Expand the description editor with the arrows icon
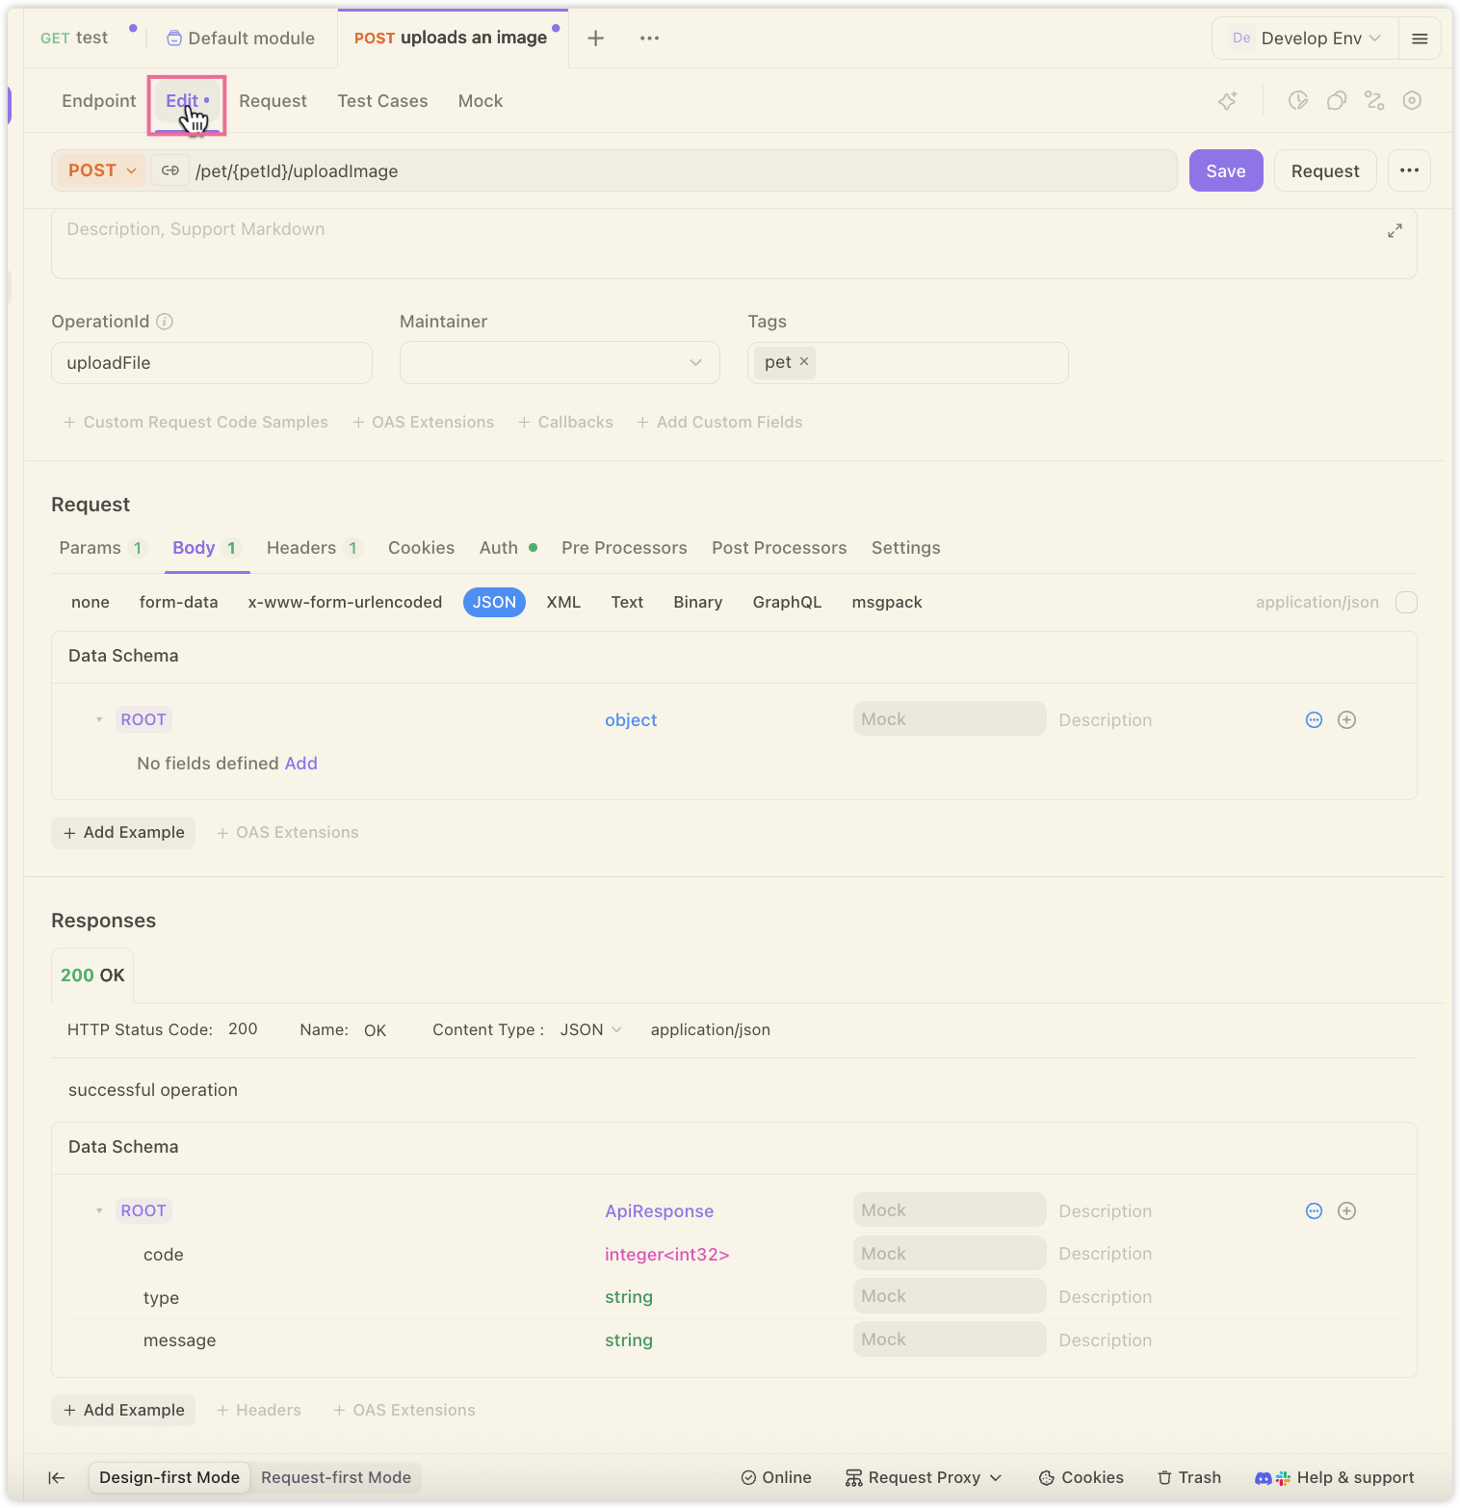Viewport: 1460px width, 1508px height. point(1394,231)
